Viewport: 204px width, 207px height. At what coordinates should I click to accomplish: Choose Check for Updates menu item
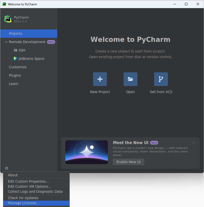(x=36, y=198)
